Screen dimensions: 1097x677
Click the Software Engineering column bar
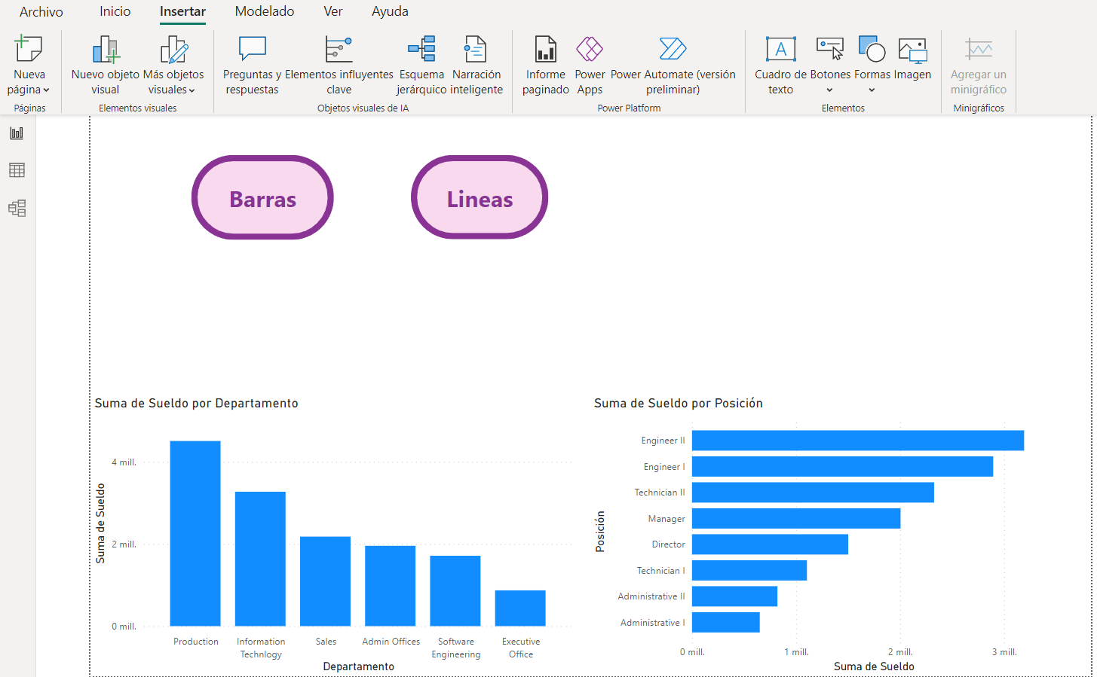coord(455,590)
